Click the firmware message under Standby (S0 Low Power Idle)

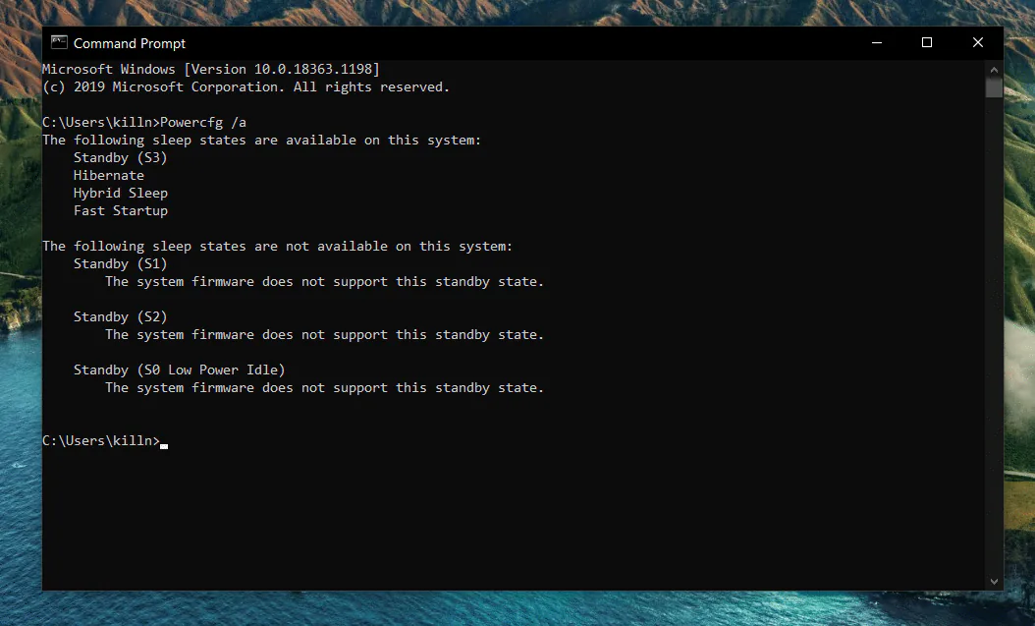(324, 387)
